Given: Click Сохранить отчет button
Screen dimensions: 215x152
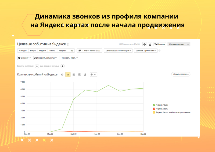Looking at the screenshot, I should coord(177,44).
